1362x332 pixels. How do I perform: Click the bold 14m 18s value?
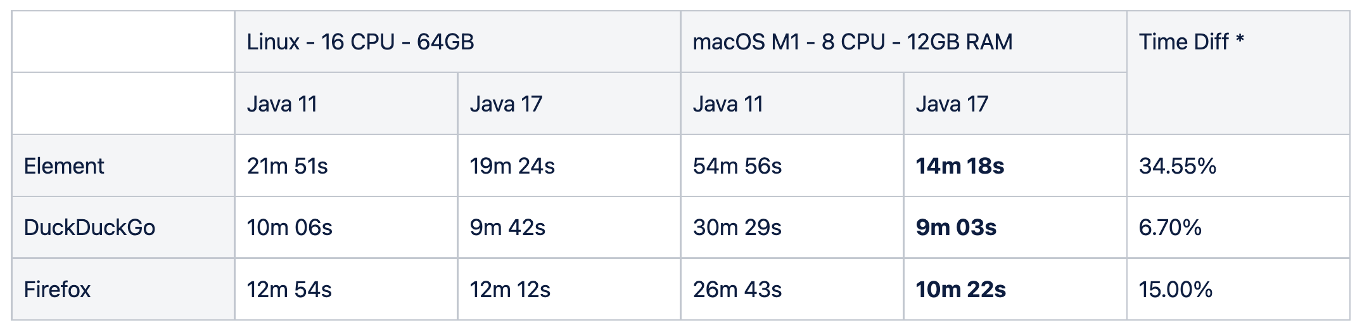960,166
